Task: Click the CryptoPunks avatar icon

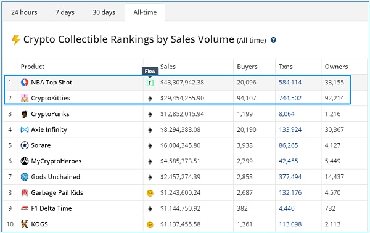Action: point(25,114)
